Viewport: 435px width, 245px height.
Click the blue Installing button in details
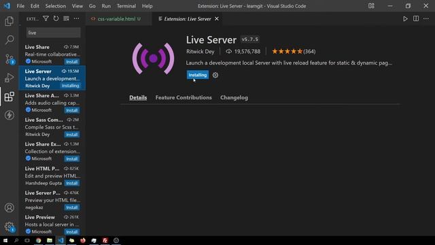click(x=198, y=75)
